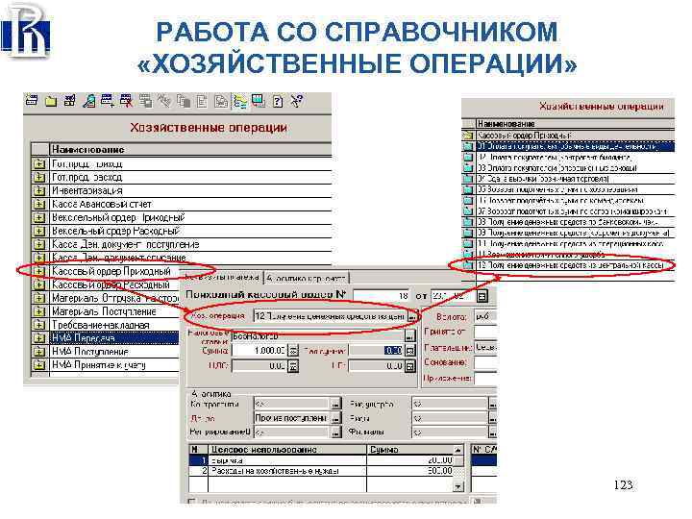Click the arrow-with-question-mark help pointer icon
The image size is (692, 519).
[297, 101]
